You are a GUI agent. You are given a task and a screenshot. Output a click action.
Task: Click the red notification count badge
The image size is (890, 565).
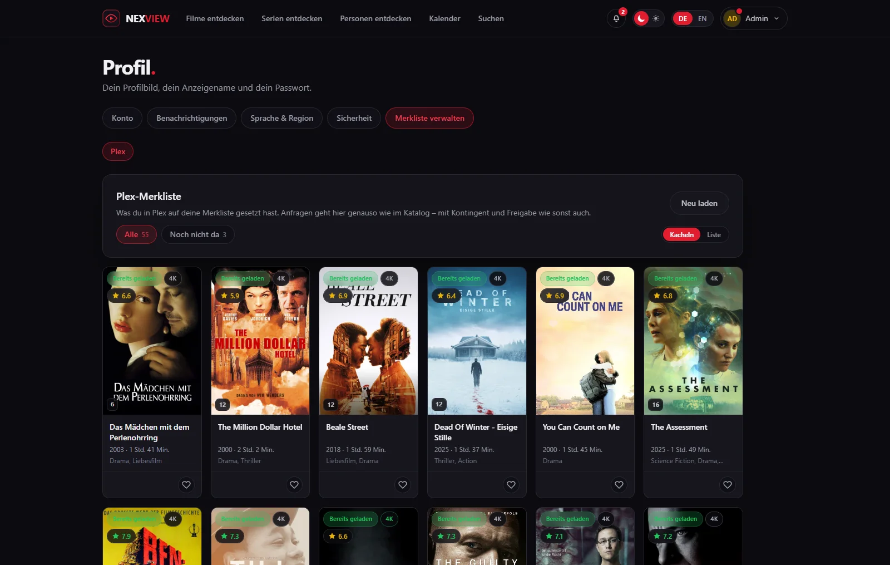tap(623, 12)
